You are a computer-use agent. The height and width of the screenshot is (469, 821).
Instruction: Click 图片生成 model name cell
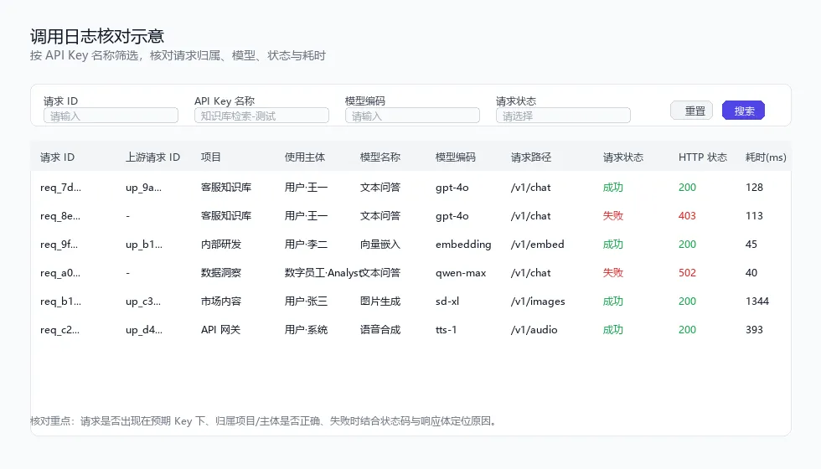click(x=380, y=301)
